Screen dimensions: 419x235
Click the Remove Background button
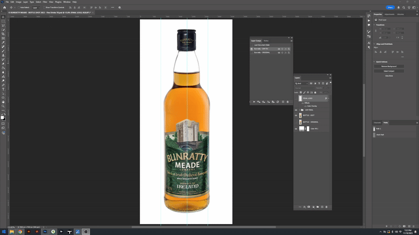(389, 66)
